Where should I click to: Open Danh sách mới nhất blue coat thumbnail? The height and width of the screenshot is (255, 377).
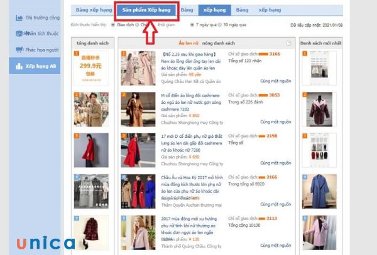pos(319,192)
